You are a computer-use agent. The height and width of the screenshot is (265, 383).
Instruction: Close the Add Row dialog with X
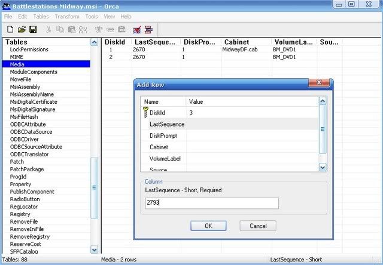pyautogui.click(x=319, y=82)
